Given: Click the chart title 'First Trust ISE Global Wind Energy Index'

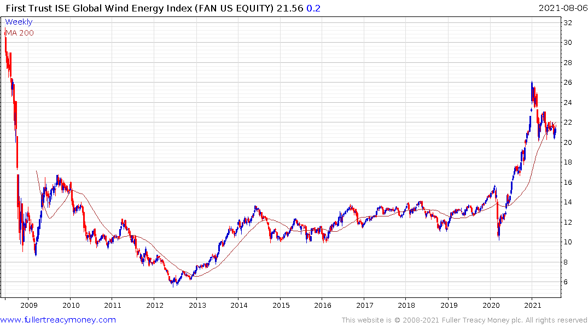Looking at the screenshot, I should [99, 8].
